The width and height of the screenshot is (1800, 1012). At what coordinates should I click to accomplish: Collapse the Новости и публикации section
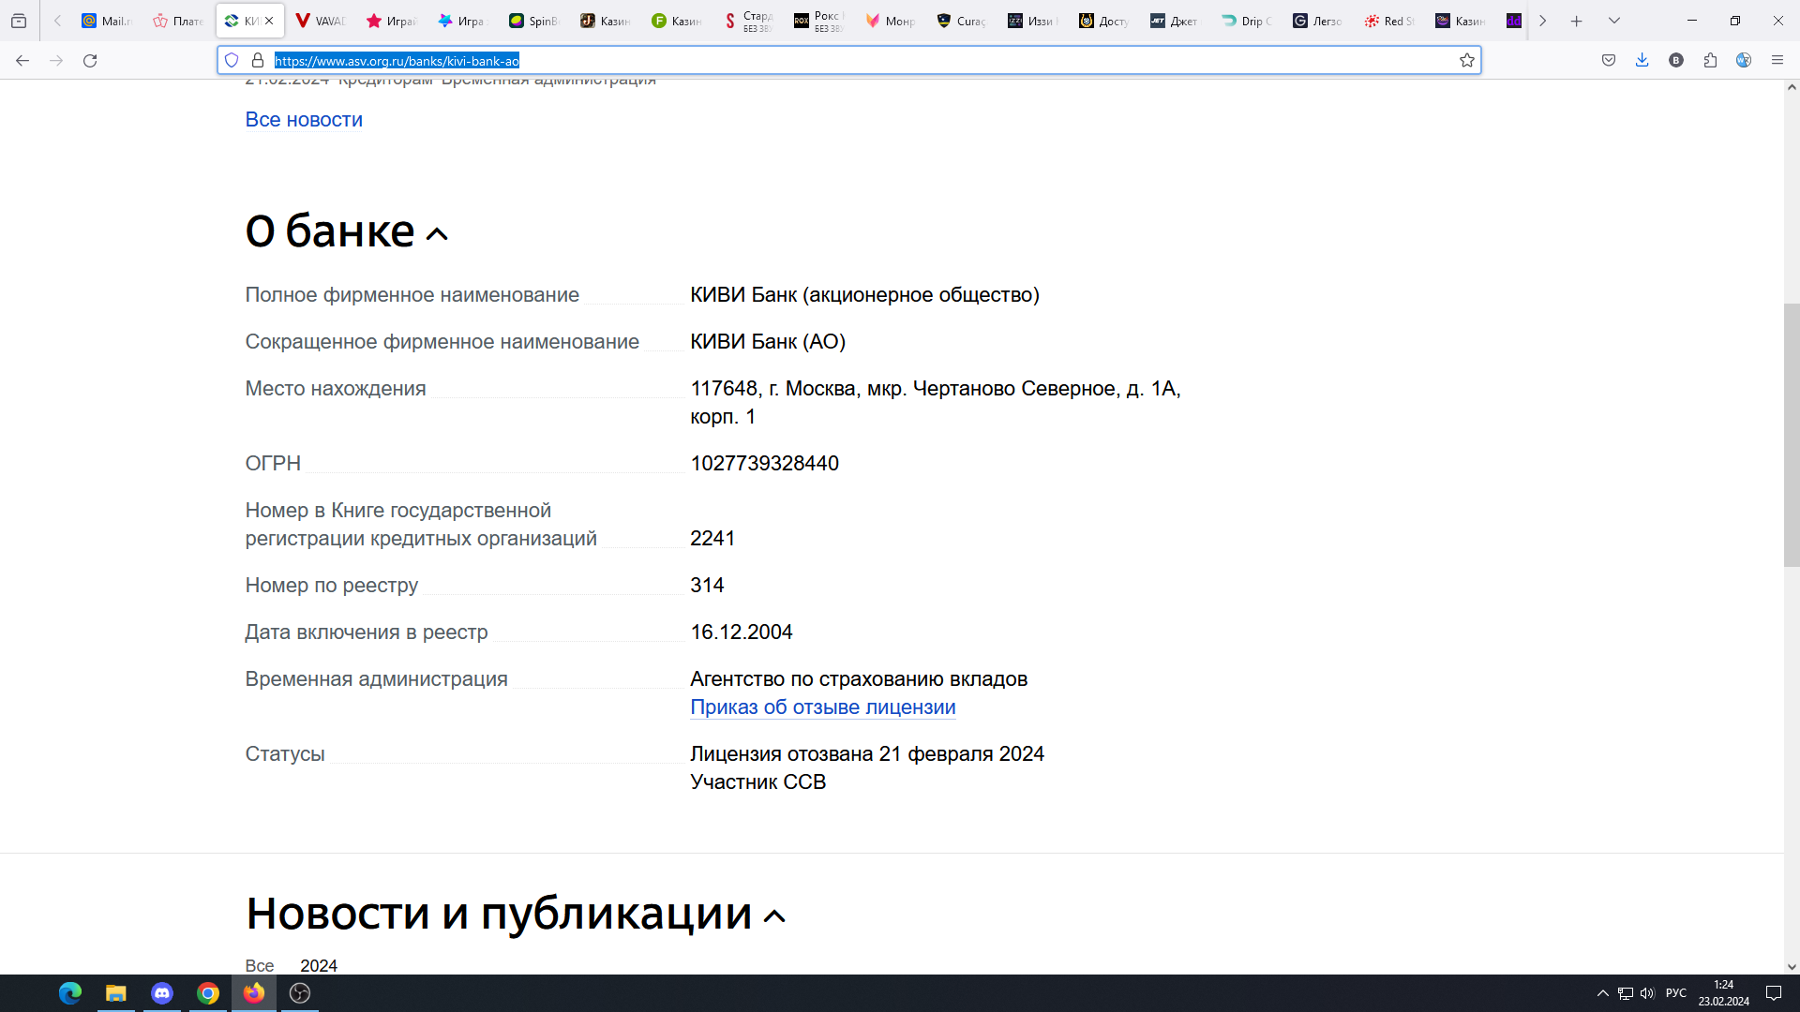[774, 916]
